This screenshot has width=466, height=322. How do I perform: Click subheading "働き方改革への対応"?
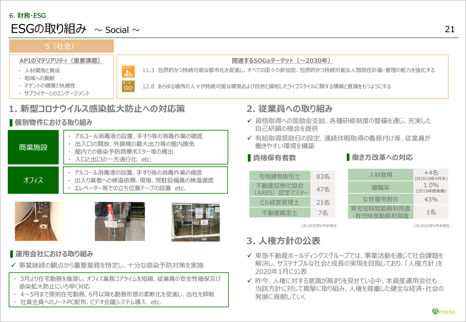[x=382, y=157]
